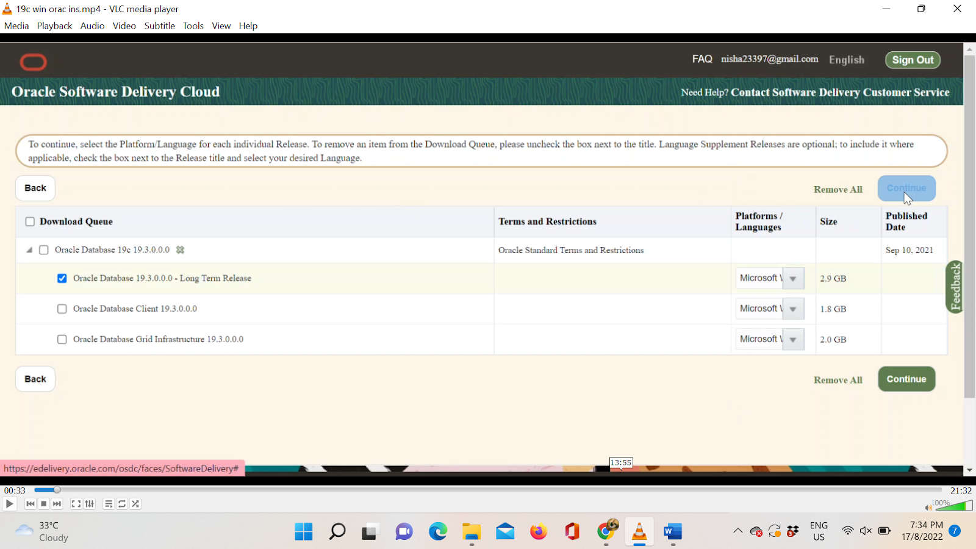Open the notification count badge
Viewport: 976px width, 549px height.
[955, 531]
